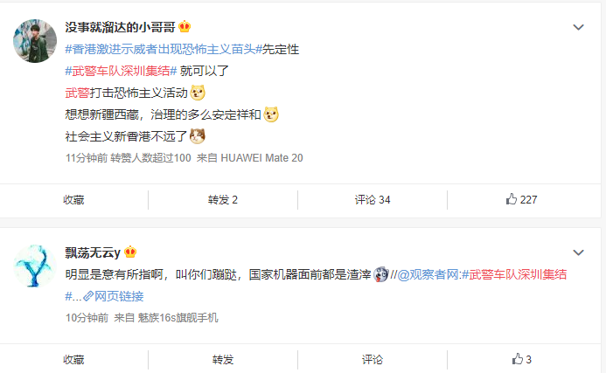Click the doge emoji after 安定祥和
This screenshot has height=373, width=606.
click(271, 114)
